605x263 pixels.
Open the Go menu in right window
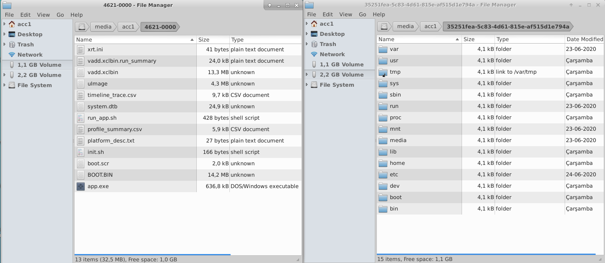click(x=363, y=14)
